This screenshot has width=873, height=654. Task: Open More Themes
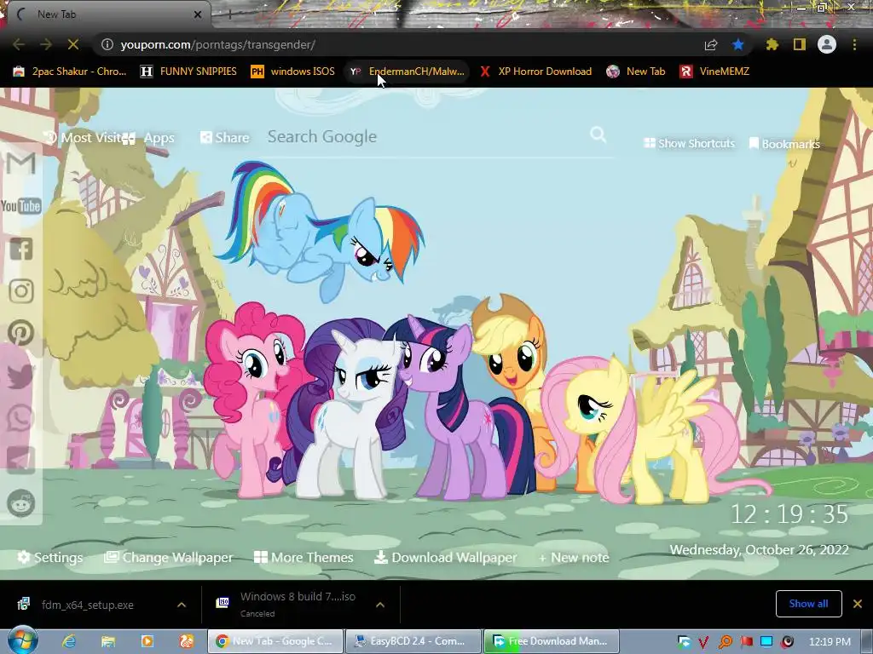[304, 557]
